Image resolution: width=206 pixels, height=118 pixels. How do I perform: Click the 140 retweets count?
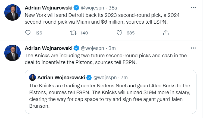point(84,33)
